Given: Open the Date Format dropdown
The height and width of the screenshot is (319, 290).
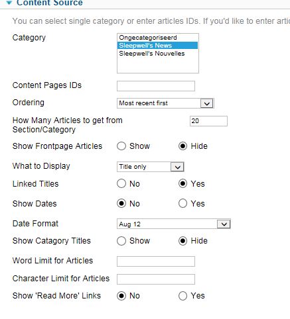Looking at the screenshot, I should coord(174,224).
